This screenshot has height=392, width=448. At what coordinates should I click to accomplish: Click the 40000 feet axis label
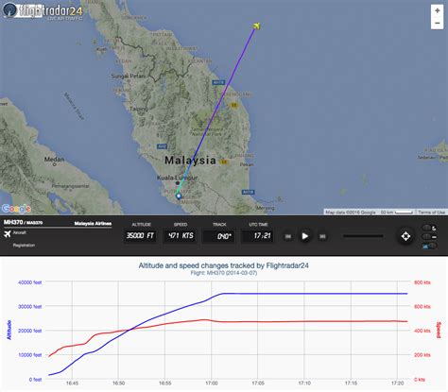(30, 282)
